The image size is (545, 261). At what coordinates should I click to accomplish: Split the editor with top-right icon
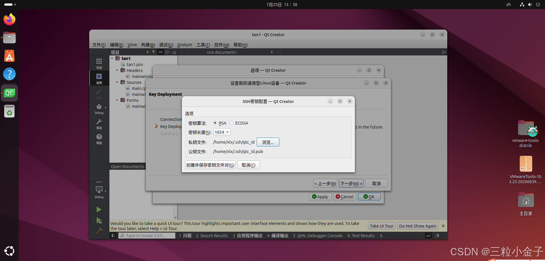click(x=444, y=52)
